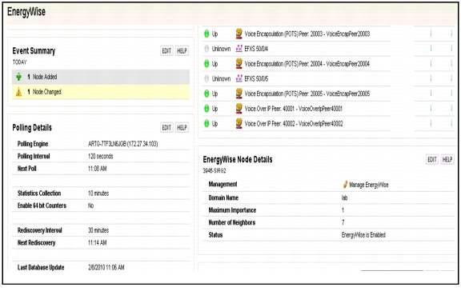Image resolution: width=461 pixels, height=307 pixels.
Task: Click the Voice Over IP Peer 40002 icon
Action: pyautogui.click(x=239, y=123)
